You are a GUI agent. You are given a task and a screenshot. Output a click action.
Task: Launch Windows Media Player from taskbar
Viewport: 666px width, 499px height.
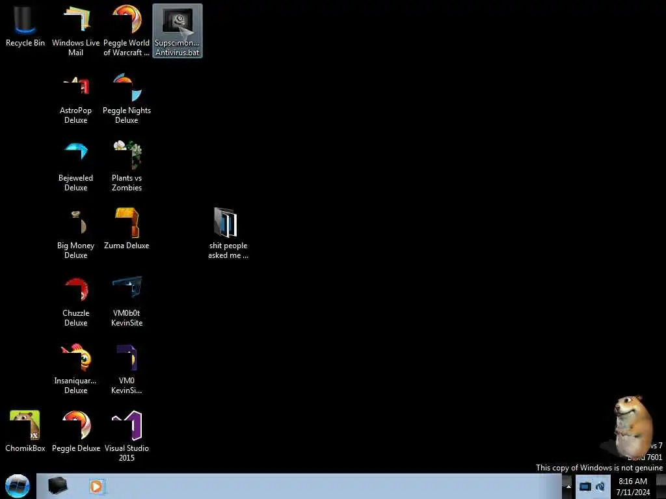[96, 486]
